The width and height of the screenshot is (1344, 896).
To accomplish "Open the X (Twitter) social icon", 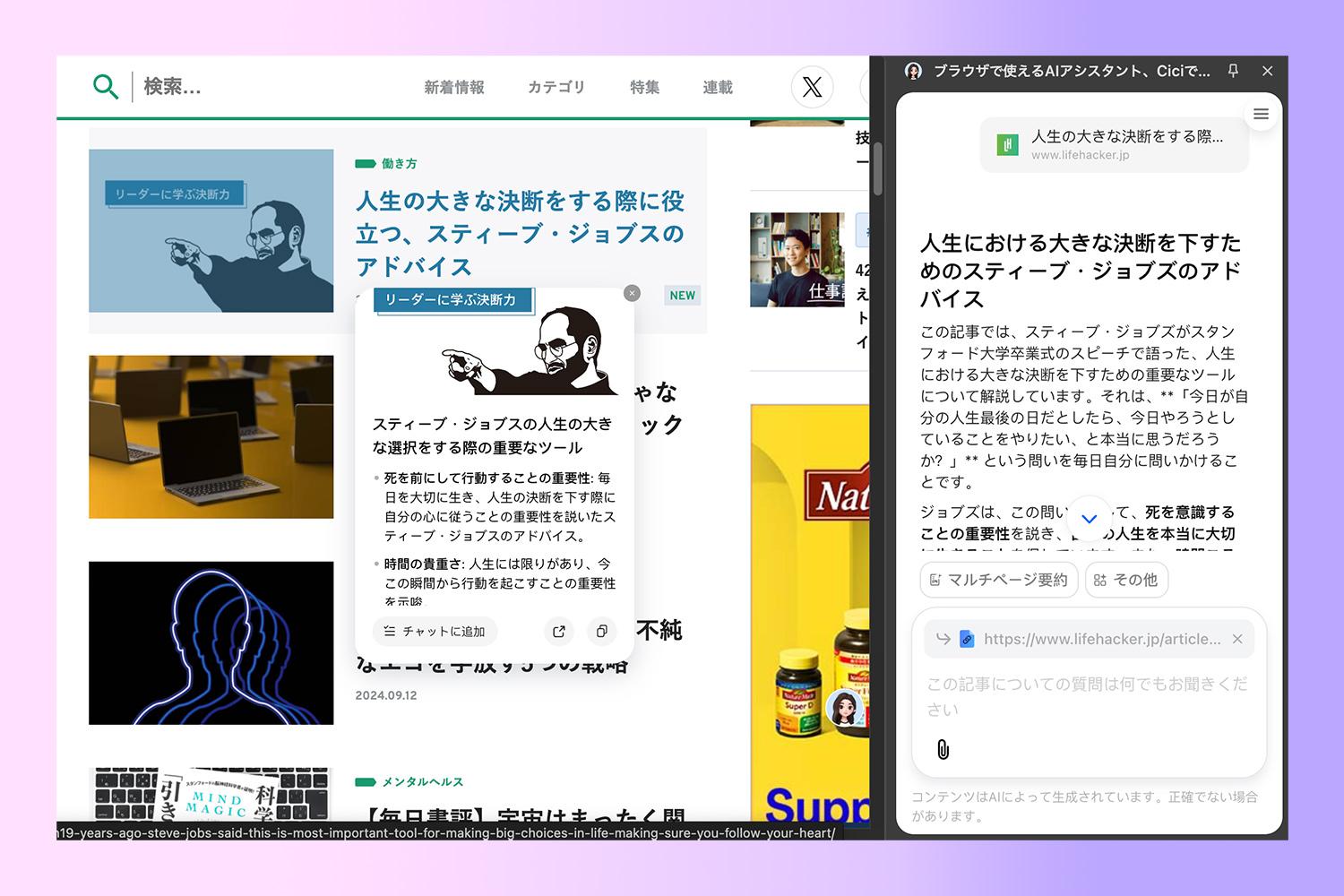I will [x=812, y=87].
